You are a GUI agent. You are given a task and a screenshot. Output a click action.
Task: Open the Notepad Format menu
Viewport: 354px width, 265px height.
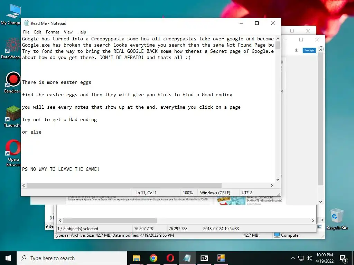coord(53,32)
